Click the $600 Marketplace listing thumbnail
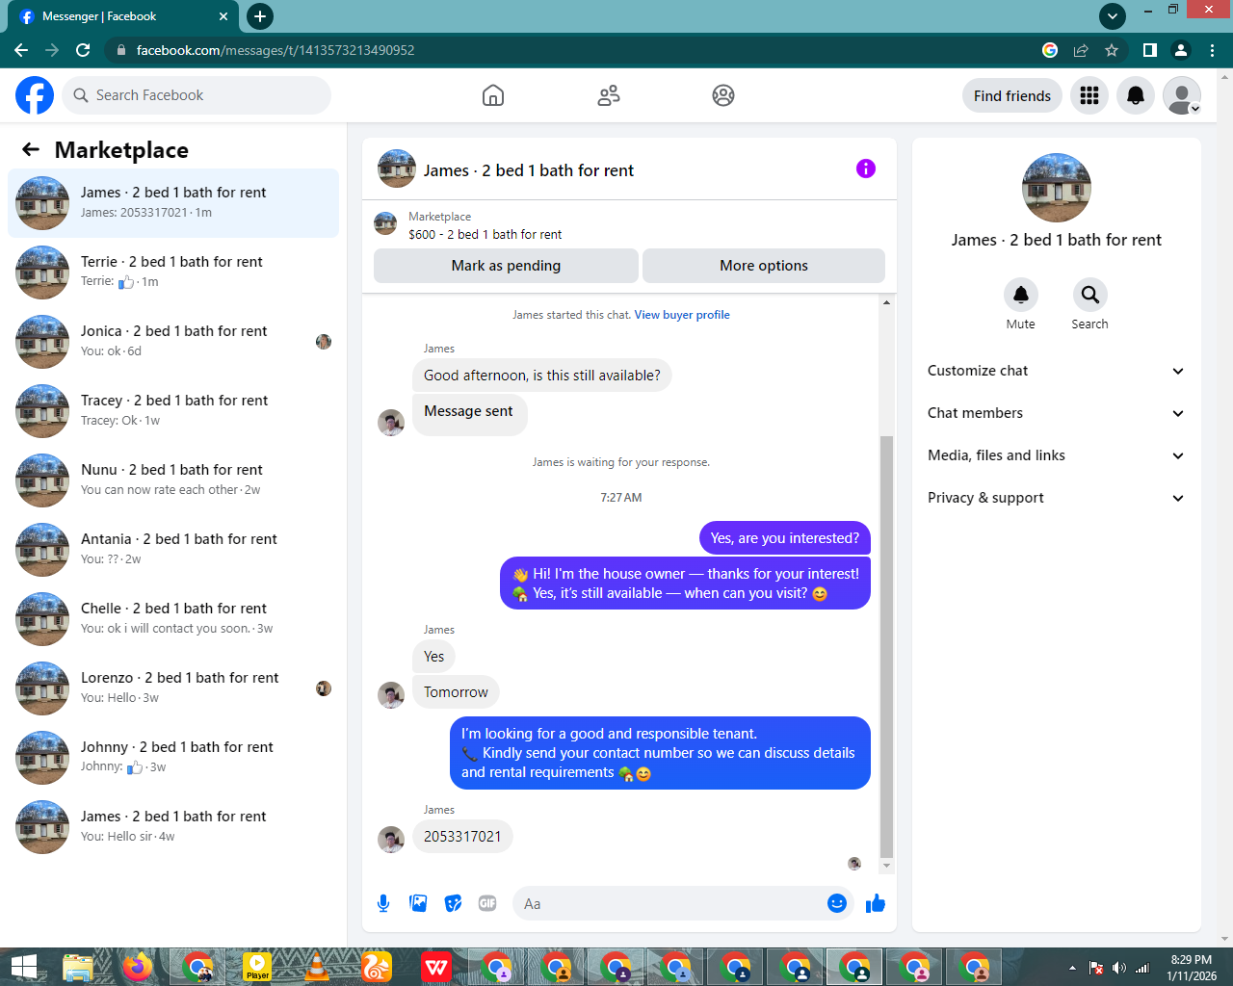Screen dimensions: 1233x986 click(385, 223)
